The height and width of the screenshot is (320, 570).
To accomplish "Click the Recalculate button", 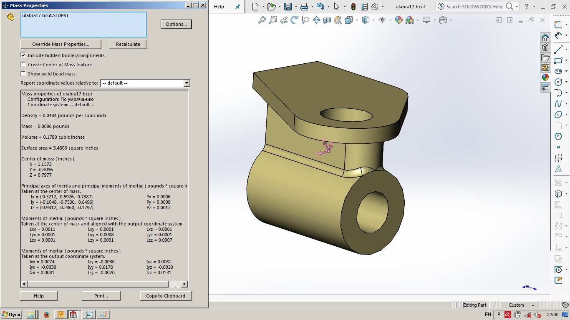I will tap(128, 44).
